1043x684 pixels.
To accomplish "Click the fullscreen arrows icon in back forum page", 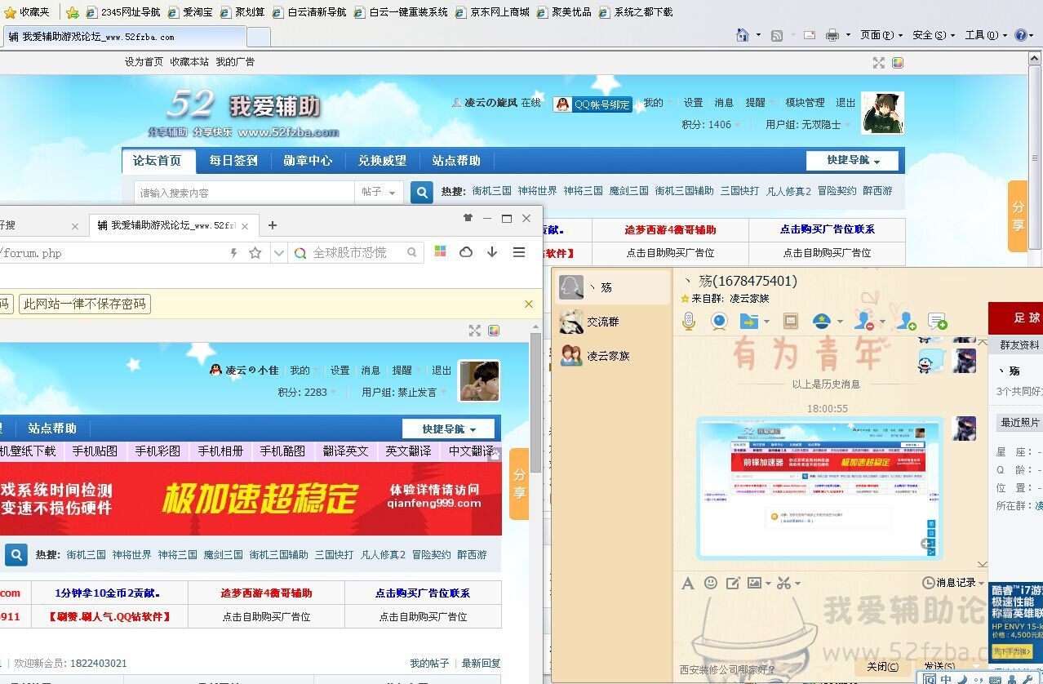I will tap(879, 63).
